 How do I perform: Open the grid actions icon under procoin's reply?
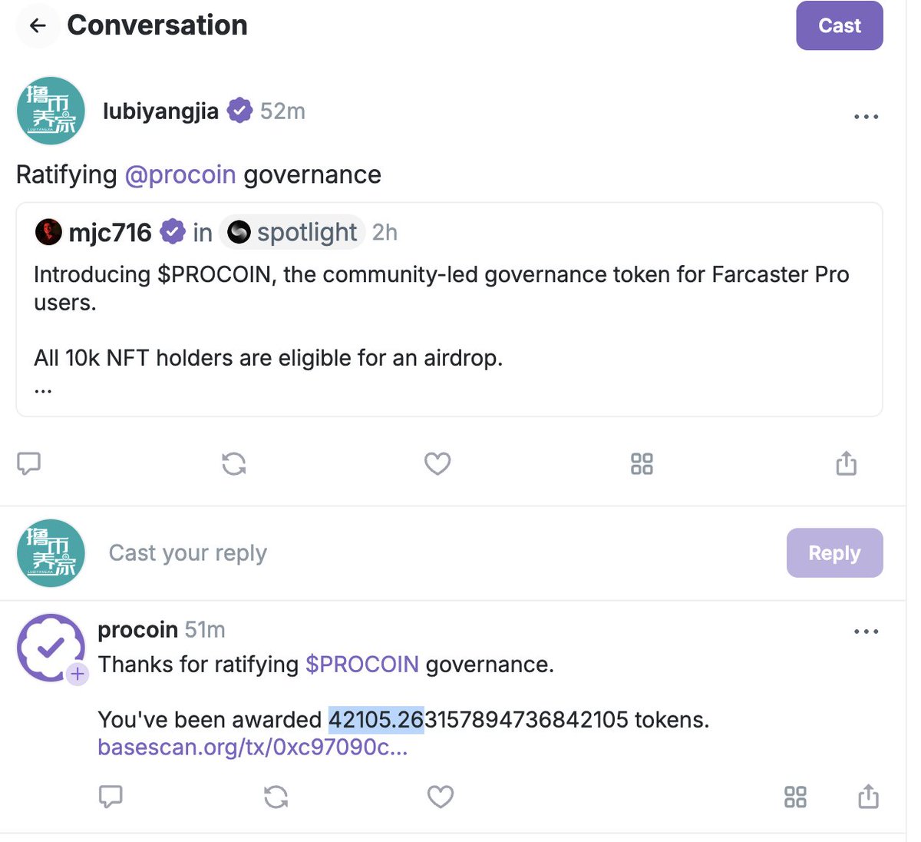pos(795,797)
